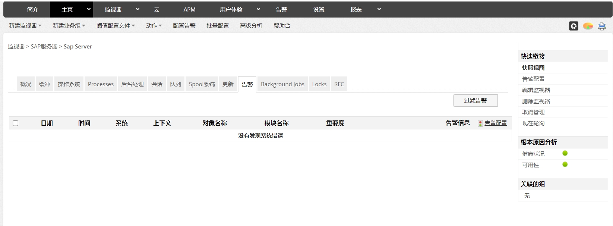Switch to the 操作系统 tab
The height and width of the screenshot is (226, 613).
coord(69,84)
